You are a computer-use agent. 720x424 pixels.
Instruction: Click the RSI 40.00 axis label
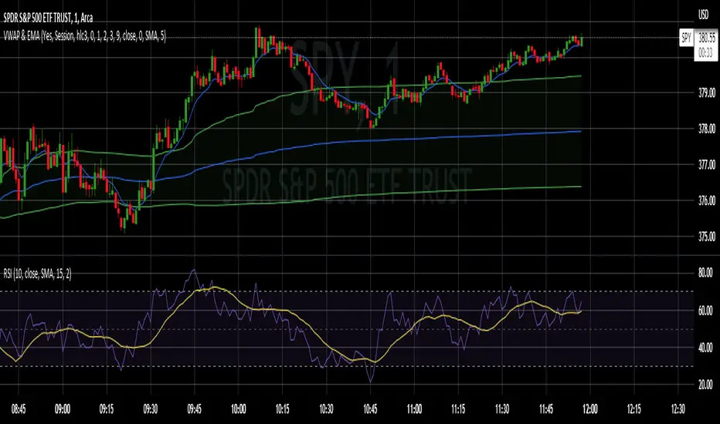(x=705, y=348)
